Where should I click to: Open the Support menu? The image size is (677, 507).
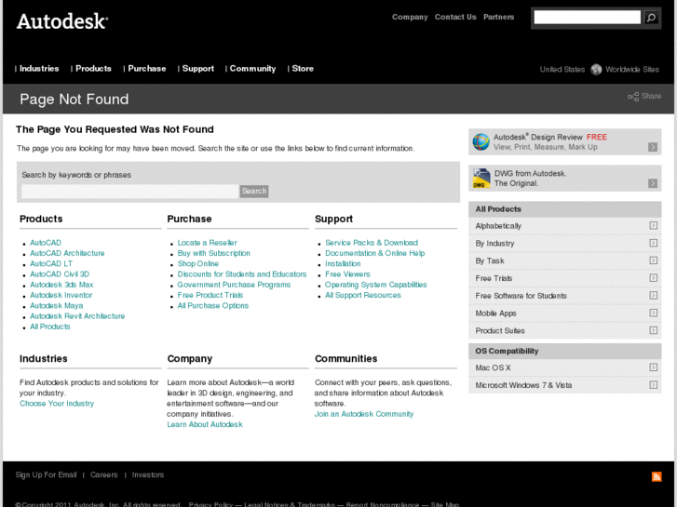[x=197, y=68]
